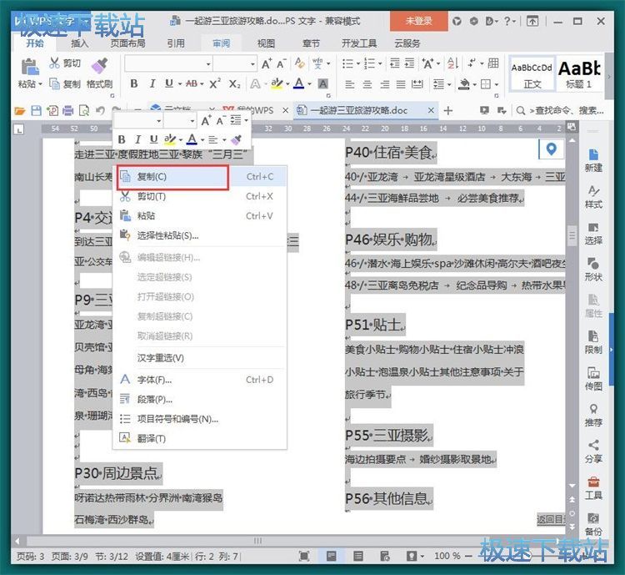Switch to the 页面布局 ribbon tab
The image size is (625, 575).
127,43
